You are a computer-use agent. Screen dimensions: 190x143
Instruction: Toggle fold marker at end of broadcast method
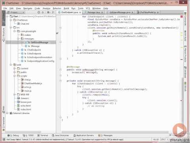[61, 117]
